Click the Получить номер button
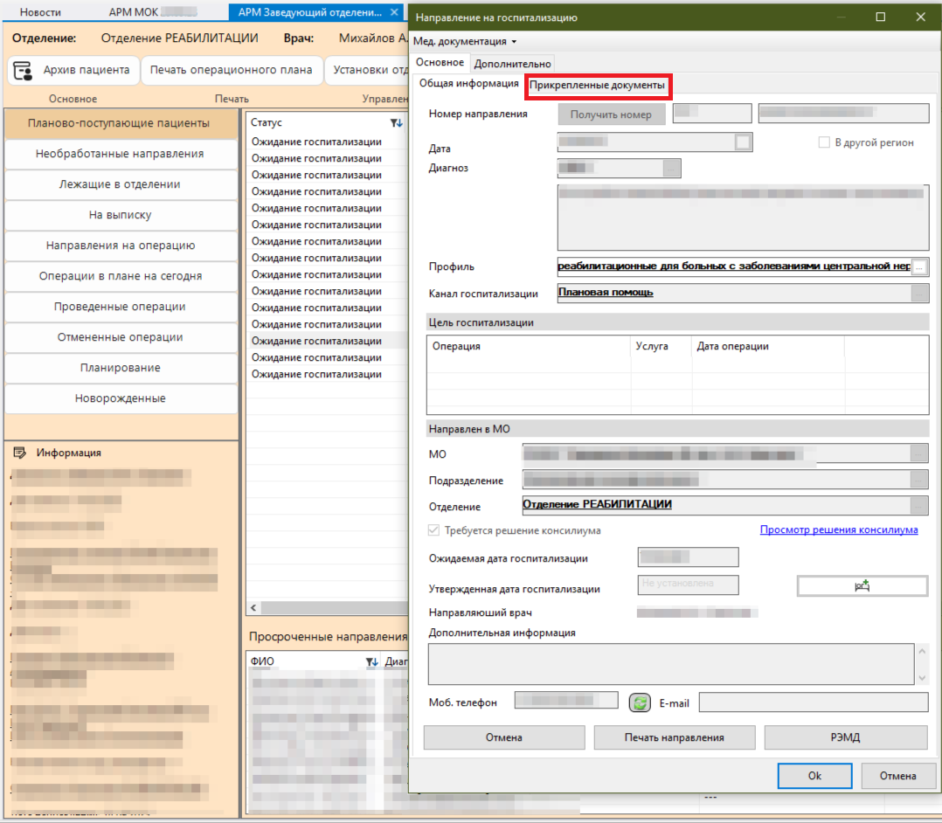The height and width of the screenshot is (823, 942). tap(611, 114)
